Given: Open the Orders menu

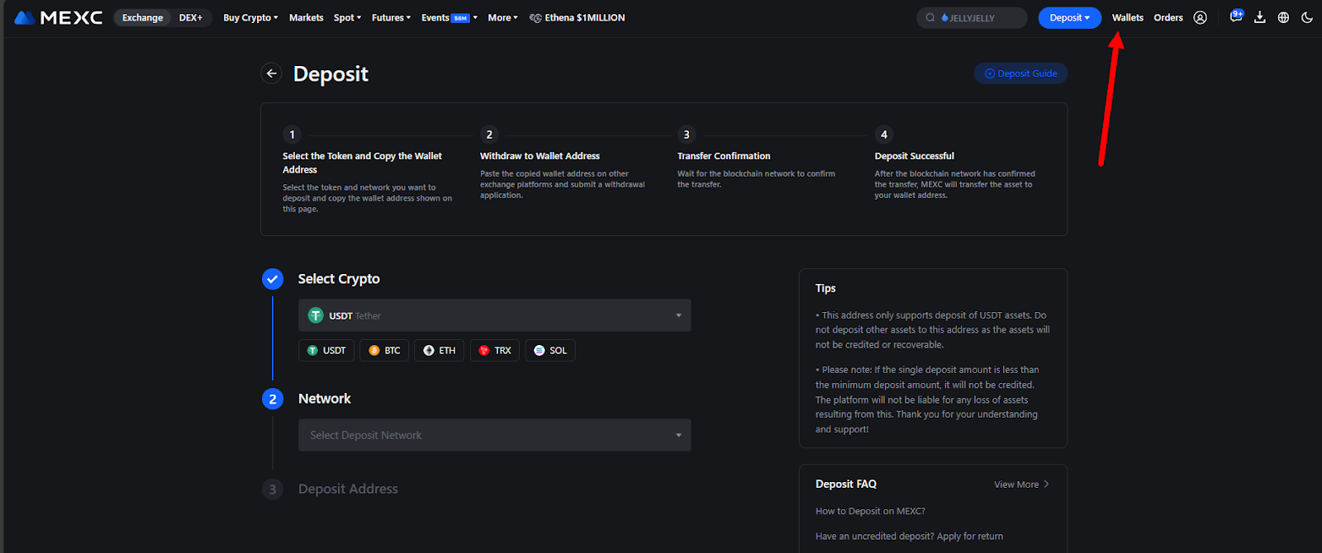Looking at the screenshot, I should point(1168,17).
